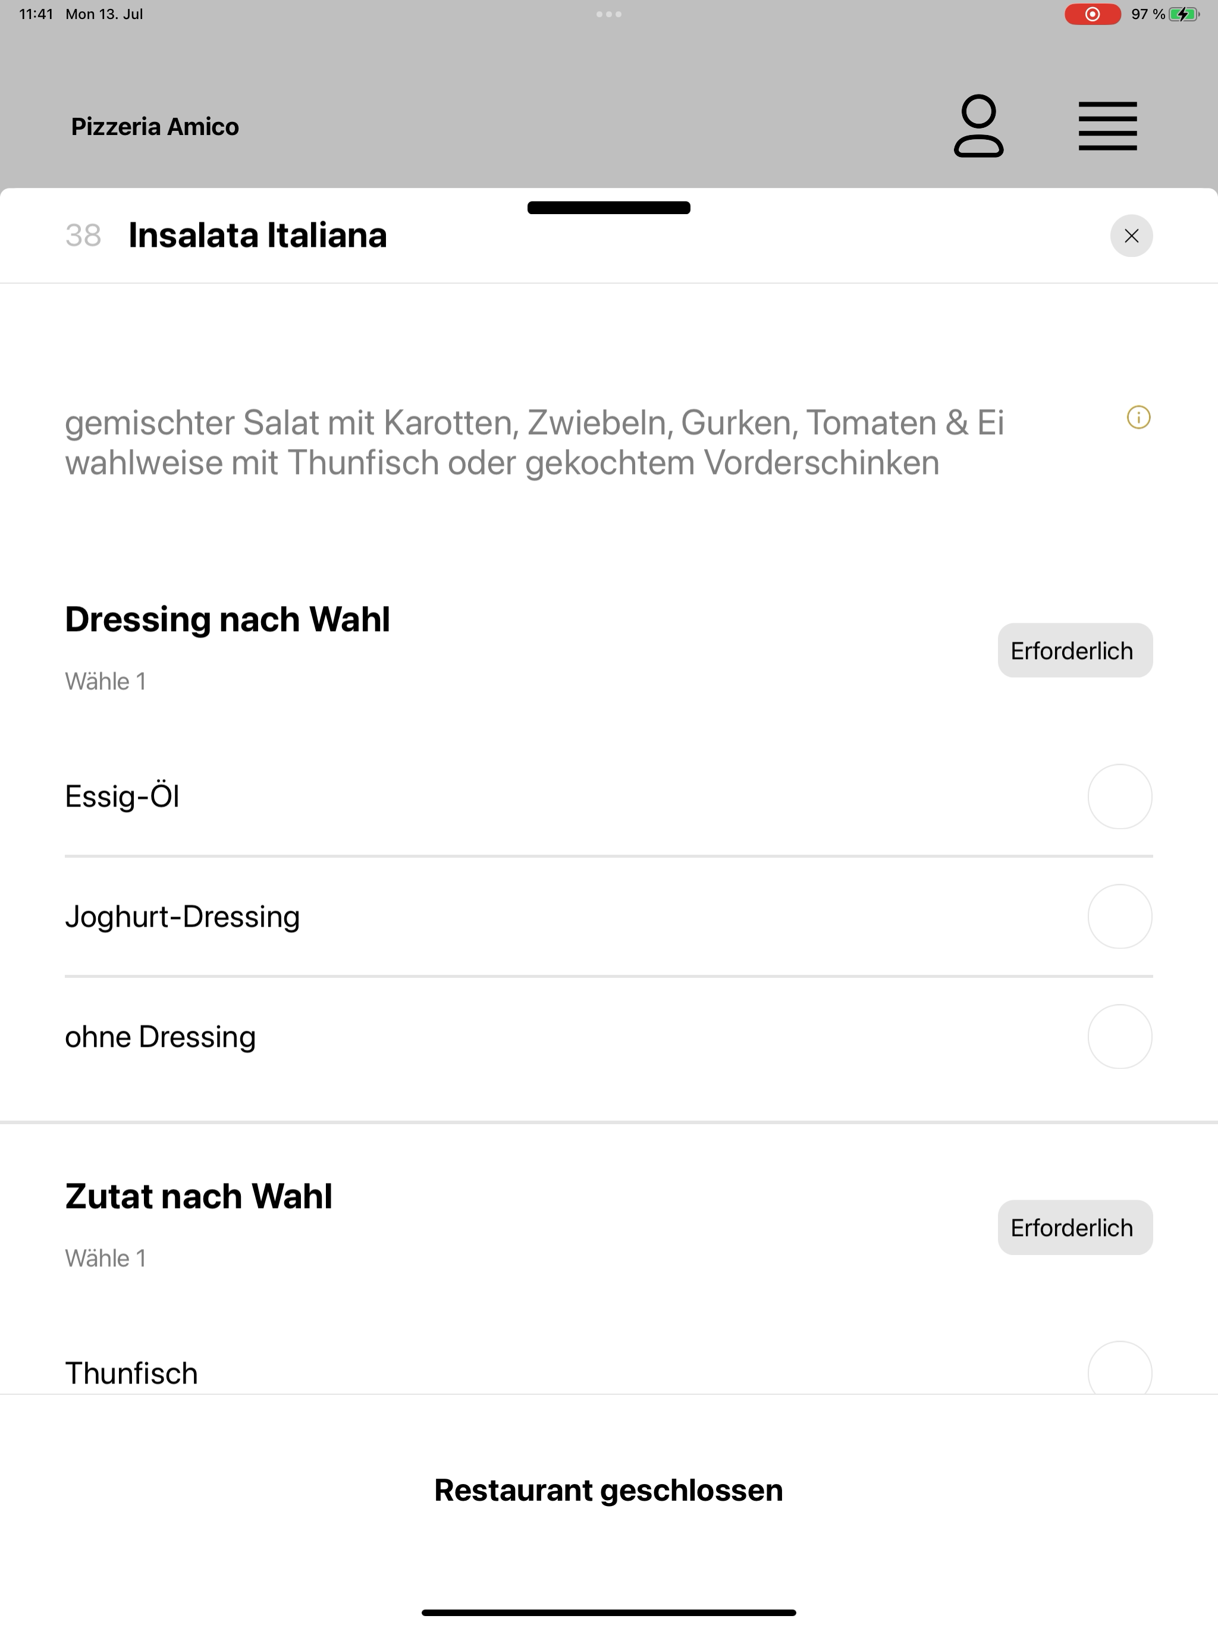Screen dimensions: 1218x1625
Task: Tap the Zutat nach Wahl heading
Action: point(199,1196)
